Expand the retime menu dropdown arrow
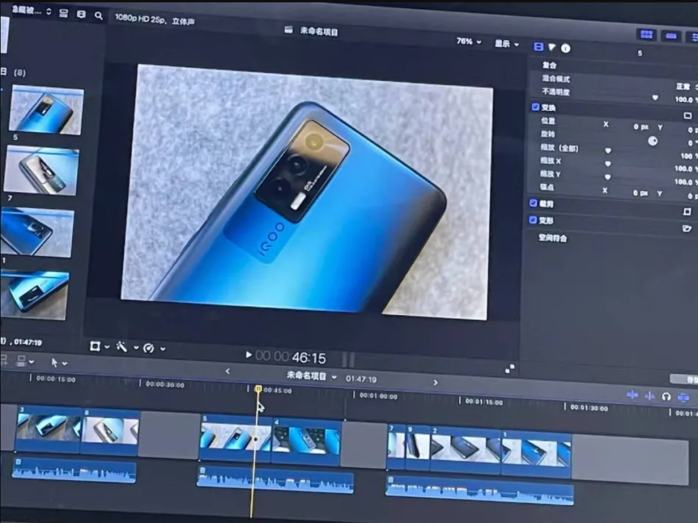This screenshot has width=698, height=523. click(163, 349)
